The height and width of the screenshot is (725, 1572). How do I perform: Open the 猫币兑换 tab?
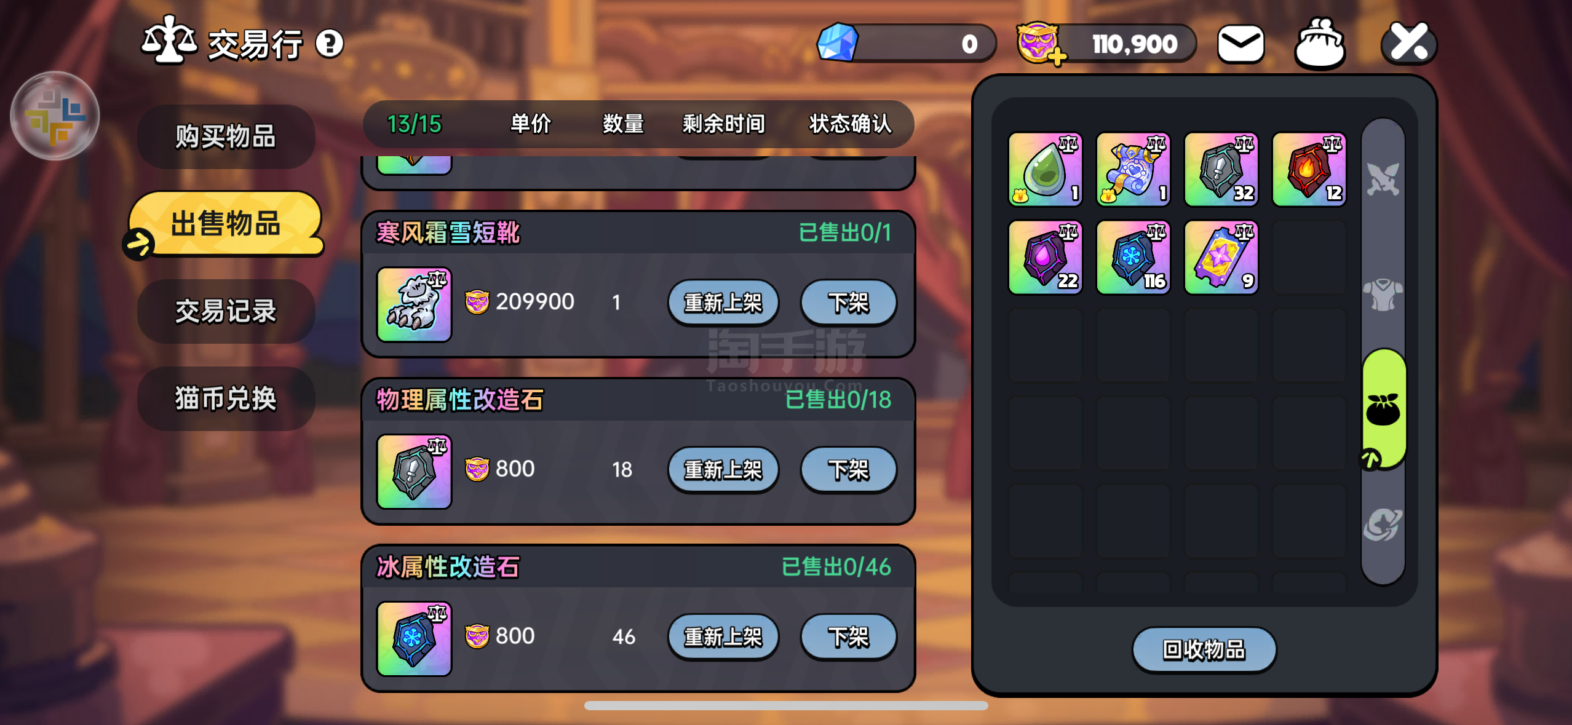[226, 398]
